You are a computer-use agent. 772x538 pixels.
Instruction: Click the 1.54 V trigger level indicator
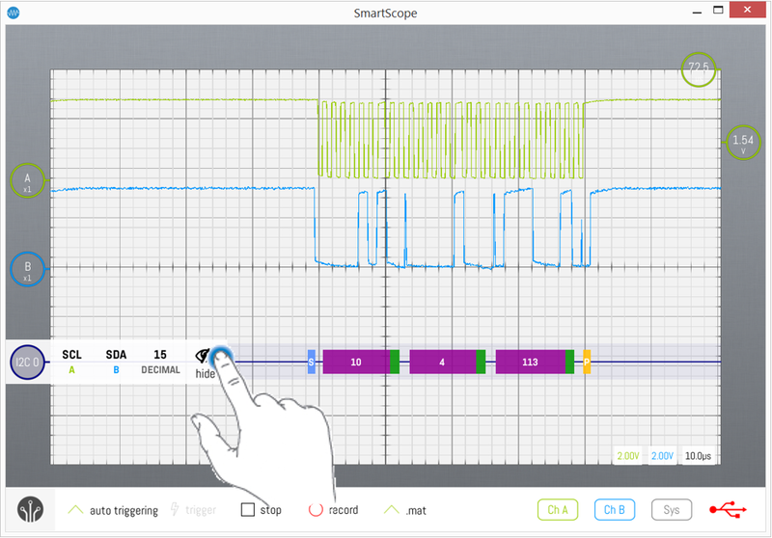pyautogui.click(x=743, y=143)
